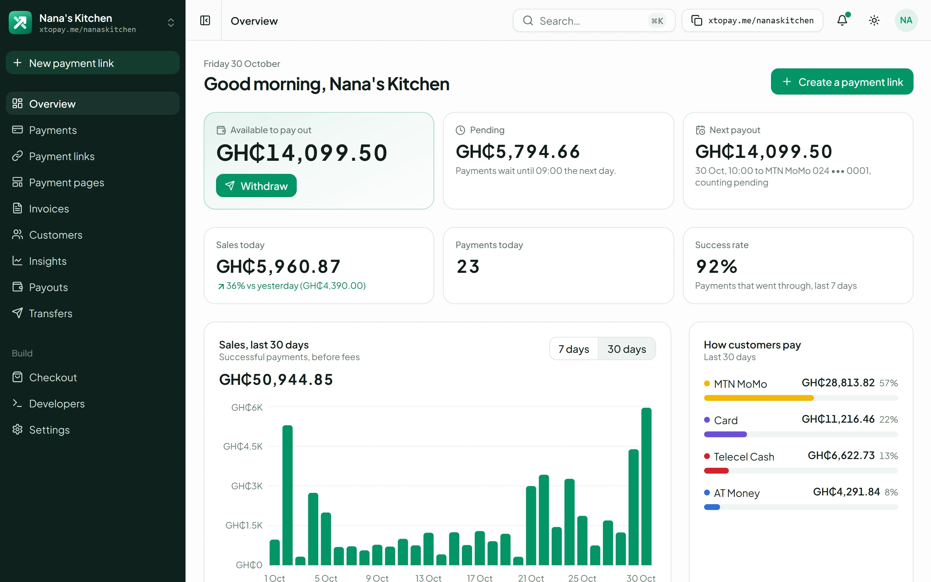Screen dimensions: 931x582
Task: Open NA user avatar menu
Action: (906, 20)
